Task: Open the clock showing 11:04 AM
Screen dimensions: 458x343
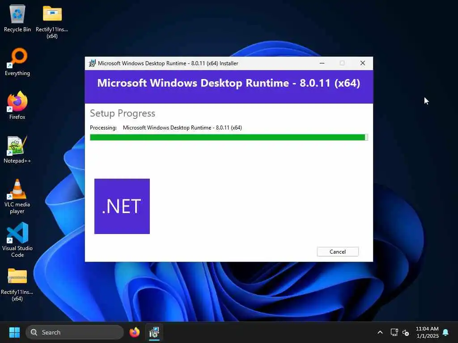Action: tap(427, 332)
